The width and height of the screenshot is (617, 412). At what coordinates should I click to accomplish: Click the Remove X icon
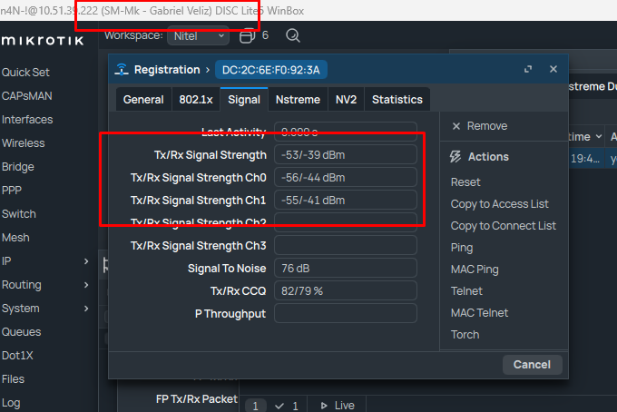[x=456, y=126]
